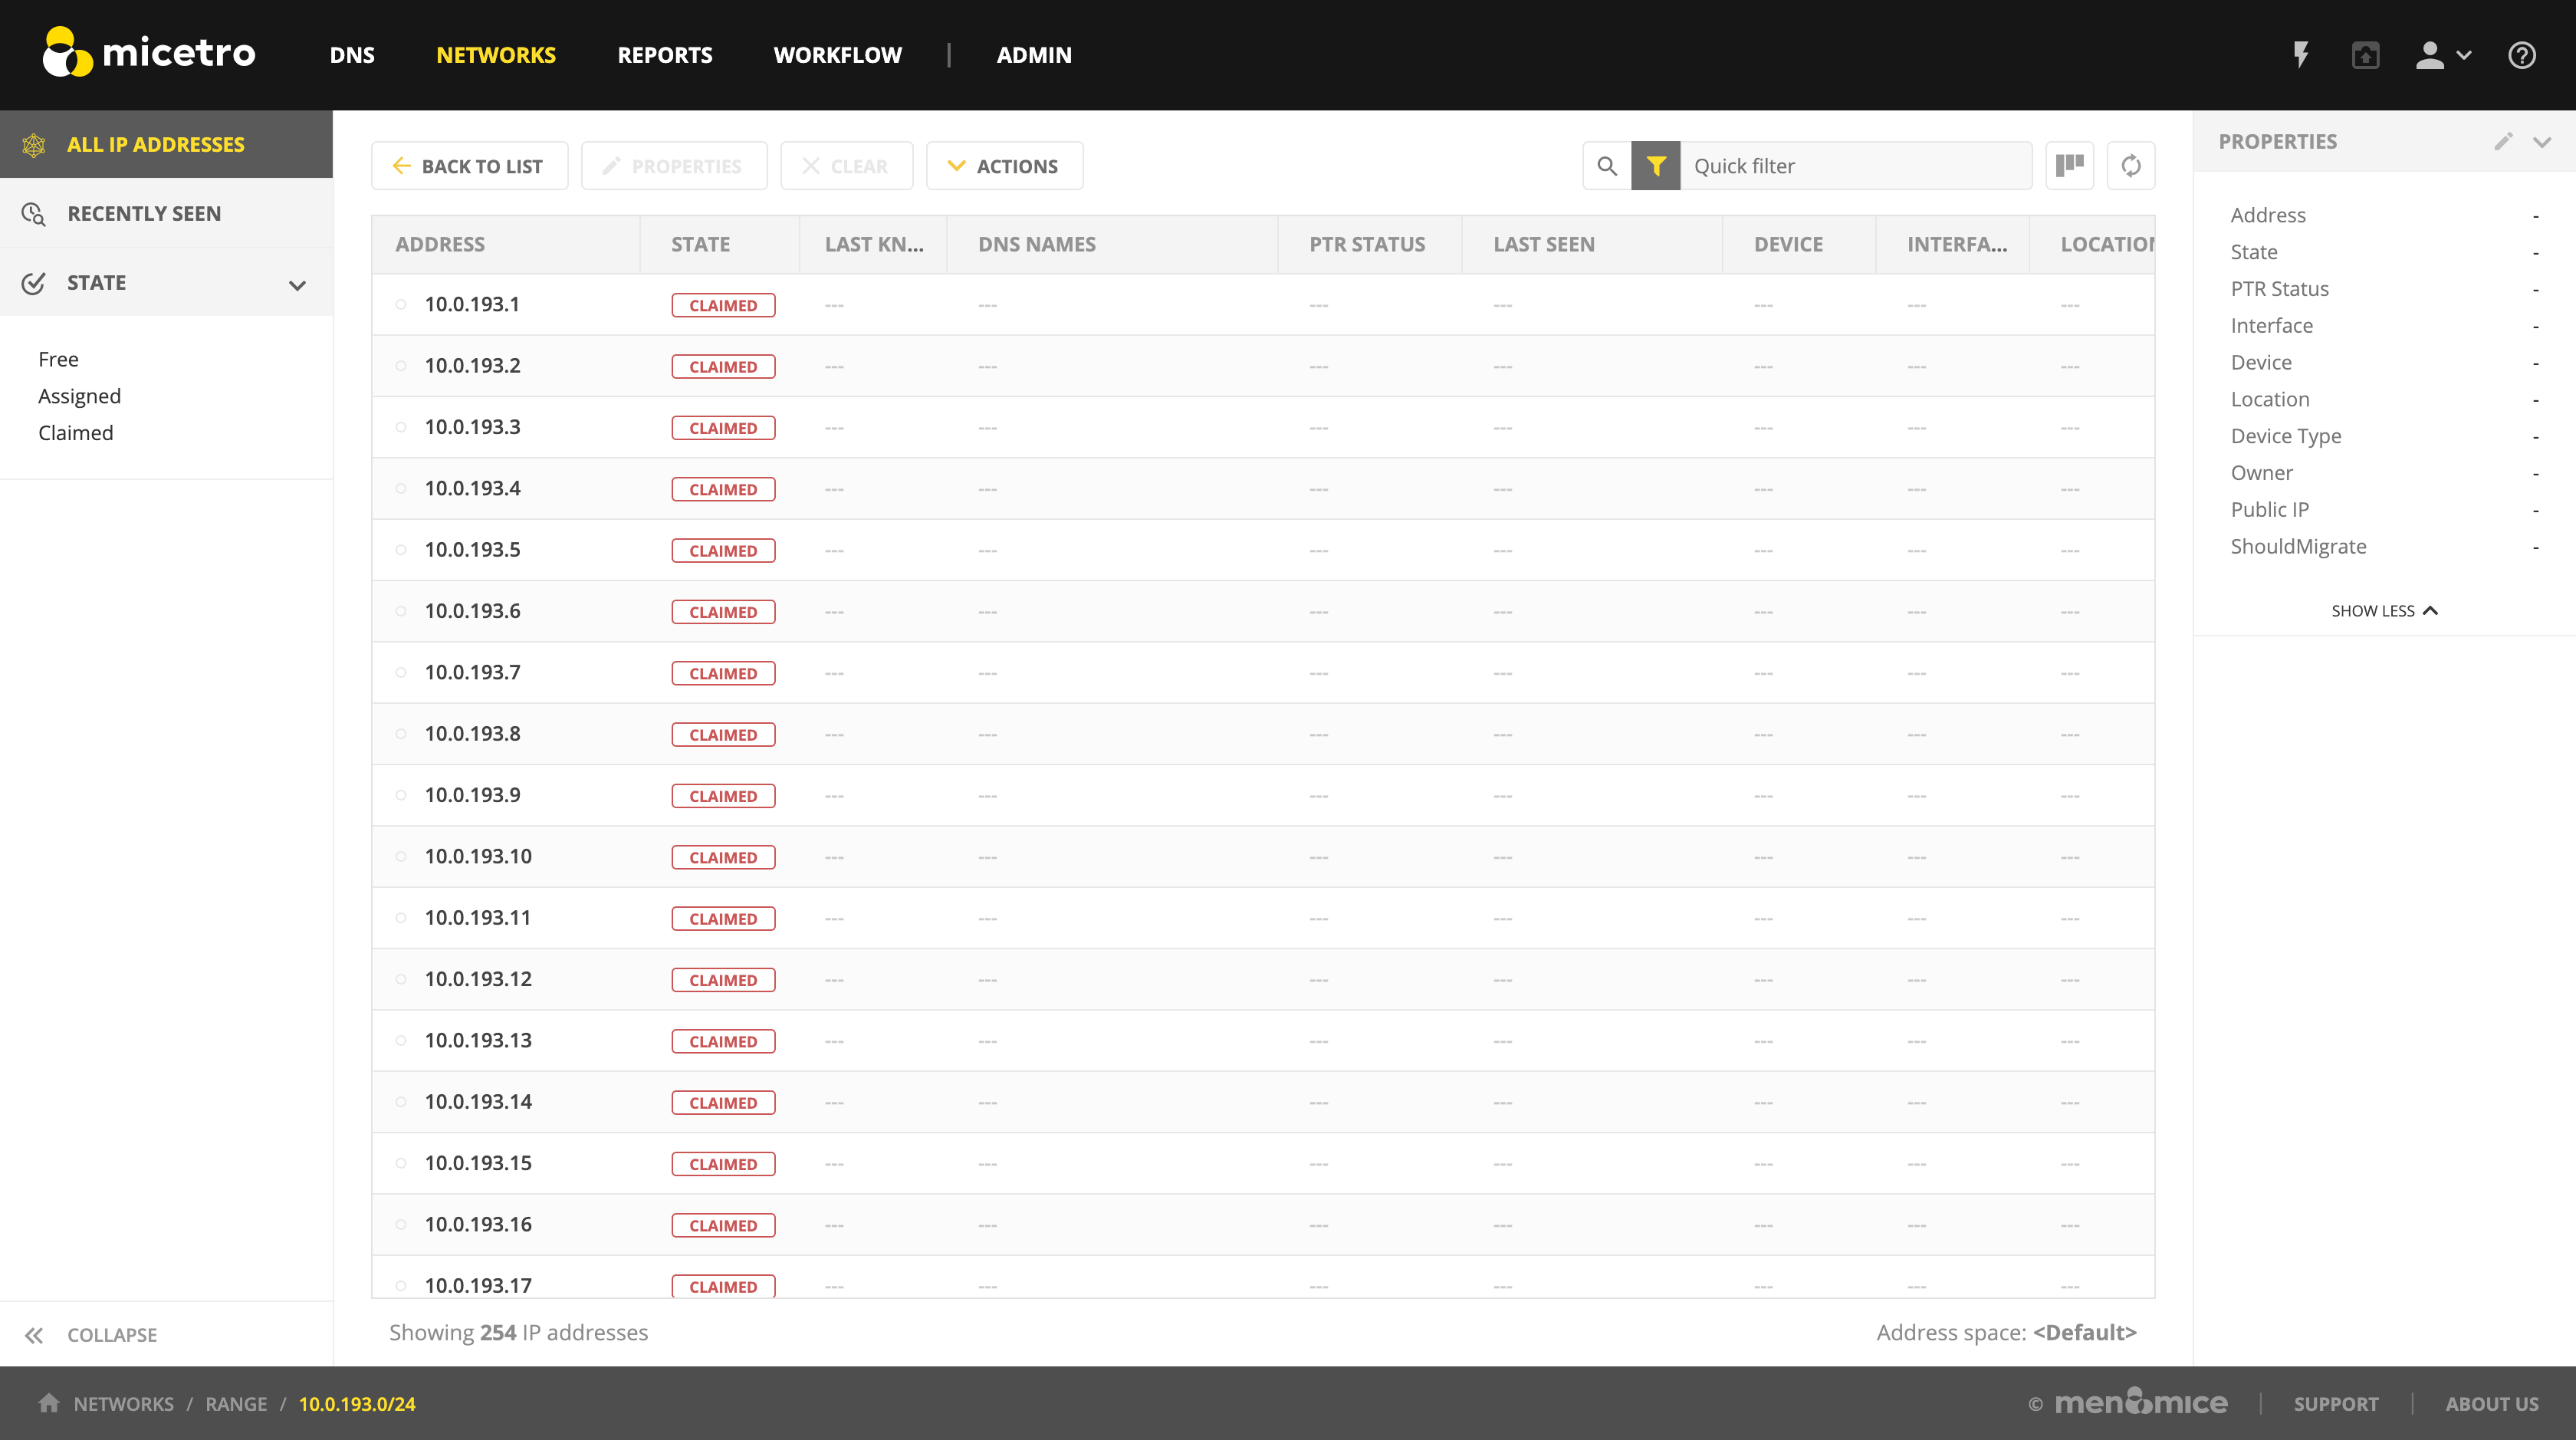Click the Clear button

pos(846,166)
